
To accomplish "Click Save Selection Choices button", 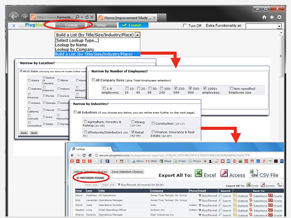I will [x=127, y=172].
